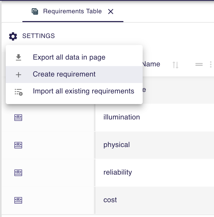Click Export all data in page

[x=69, y=57]
